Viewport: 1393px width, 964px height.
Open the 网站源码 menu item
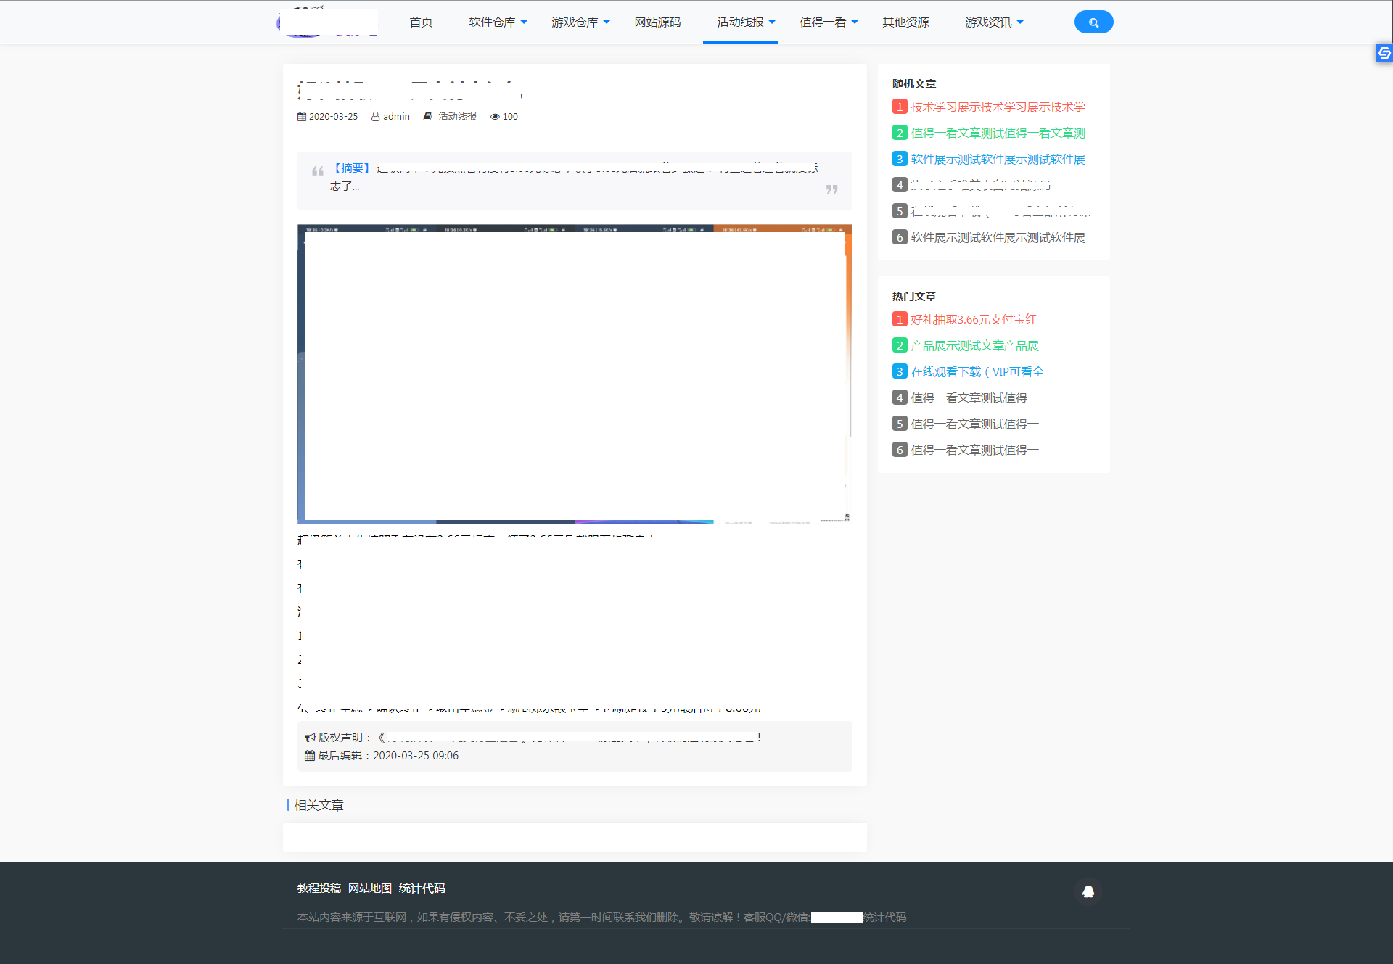point(657,22)
